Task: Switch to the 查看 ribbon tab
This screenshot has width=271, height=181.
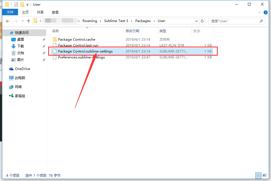Action: click(55, 12)
